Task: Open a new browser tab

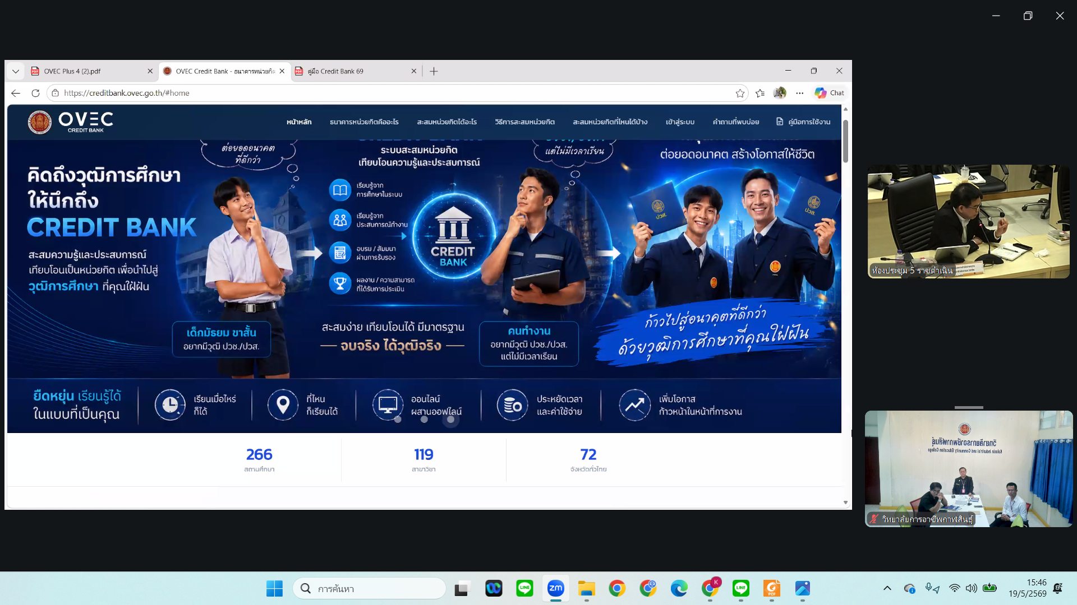Action: 434,71
